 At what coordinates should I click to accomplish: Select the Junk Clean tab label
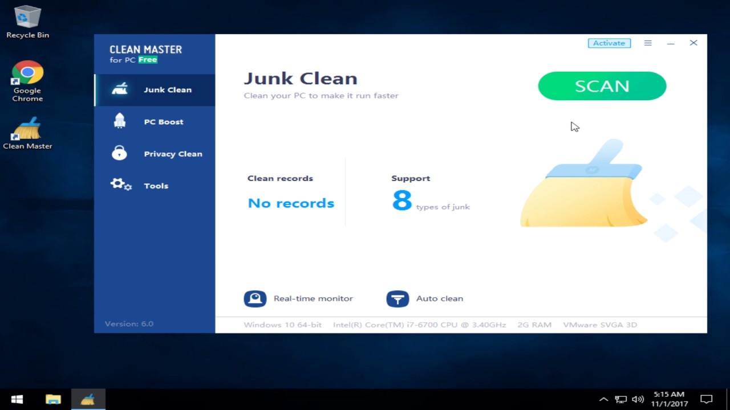point(168,89)
